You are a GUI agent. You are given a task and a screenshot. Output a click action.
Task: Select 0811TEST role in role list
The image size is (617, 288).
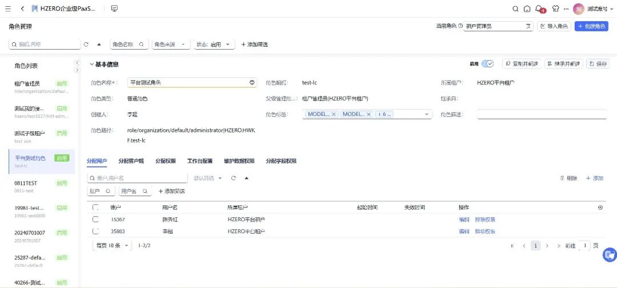coord(26,183)
